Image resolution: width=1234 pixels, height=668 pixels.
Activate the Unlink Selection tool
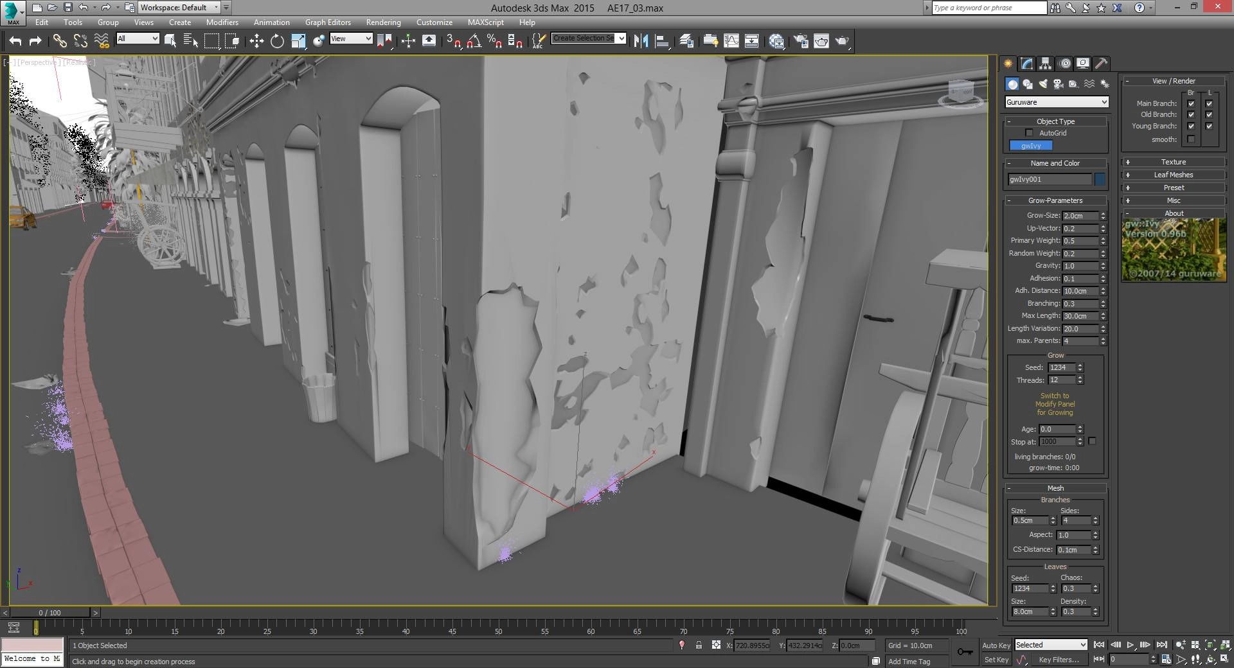(80, 41)
